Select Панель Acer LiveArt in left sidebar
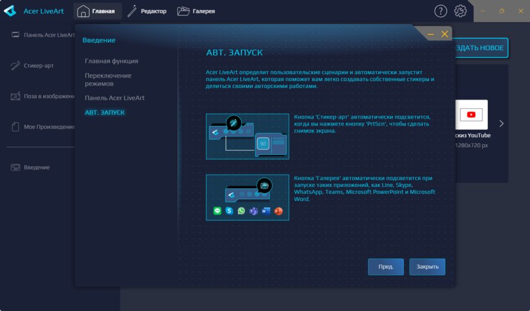Viewport: 530px width, 311px height. [43, 35]
